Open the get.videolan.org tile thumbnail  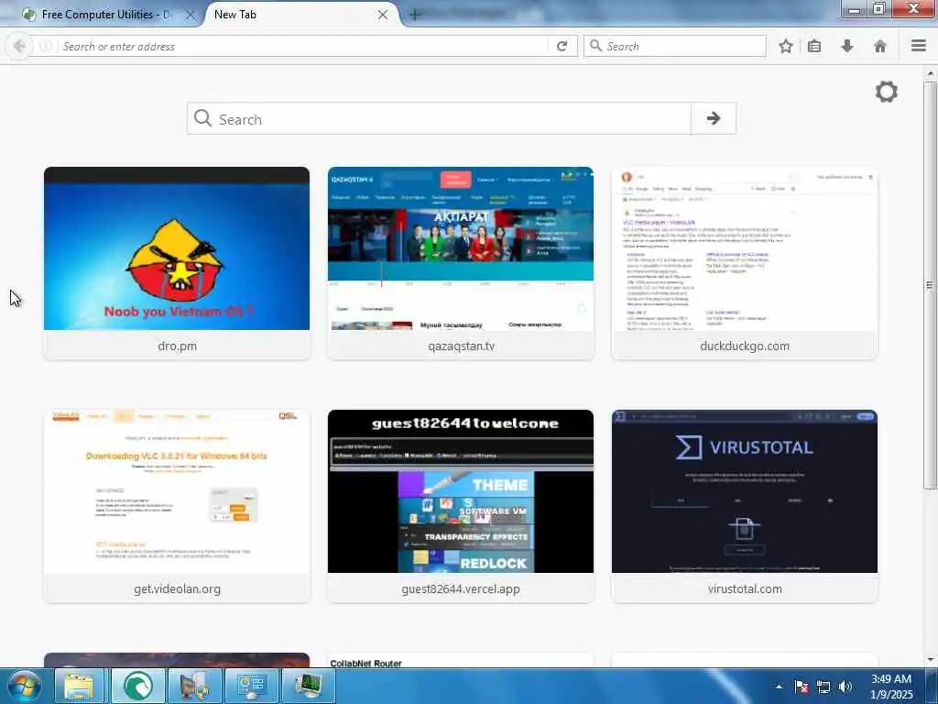[177, 491]
